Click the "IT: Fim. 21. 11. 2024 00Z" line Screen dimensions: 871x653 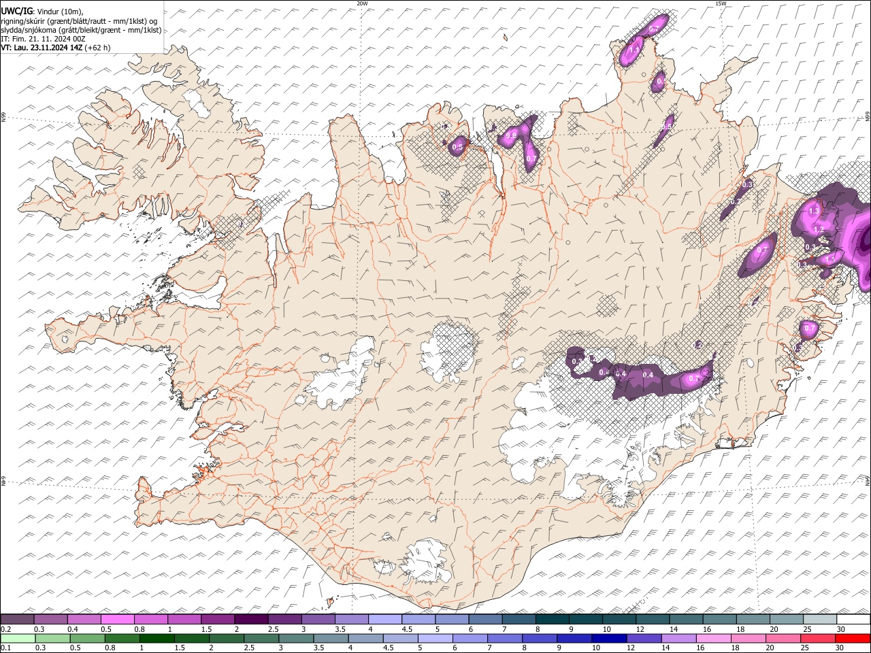43,39
